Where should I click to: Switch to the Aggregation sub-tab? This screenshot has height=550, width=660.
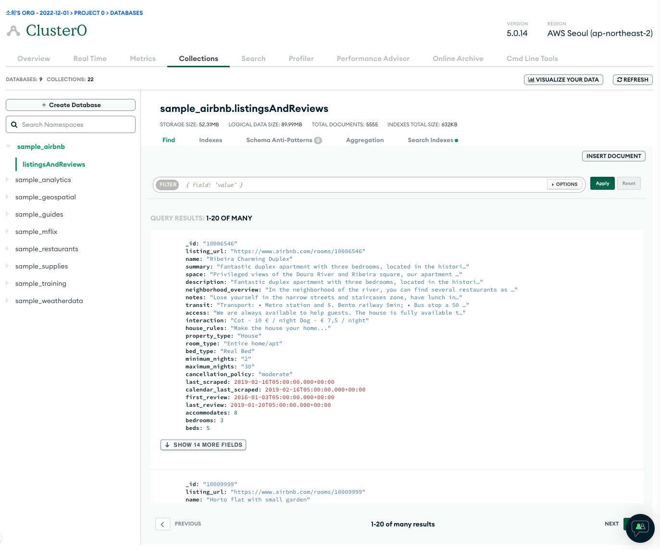(365, 140)
